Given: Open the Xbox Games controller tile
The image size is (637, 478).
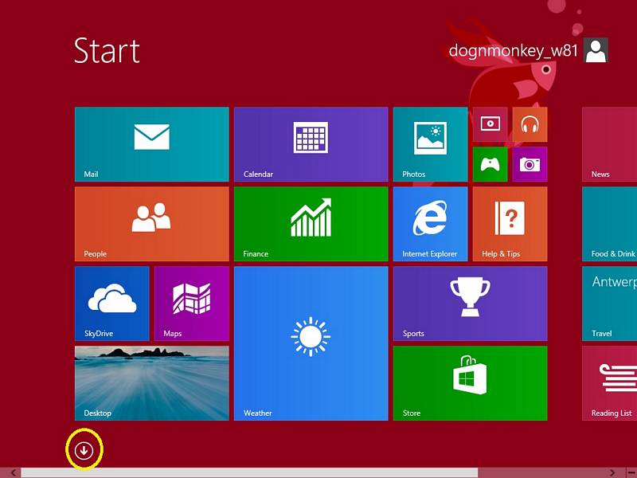Looking at the screenshot, I should 490,164.
